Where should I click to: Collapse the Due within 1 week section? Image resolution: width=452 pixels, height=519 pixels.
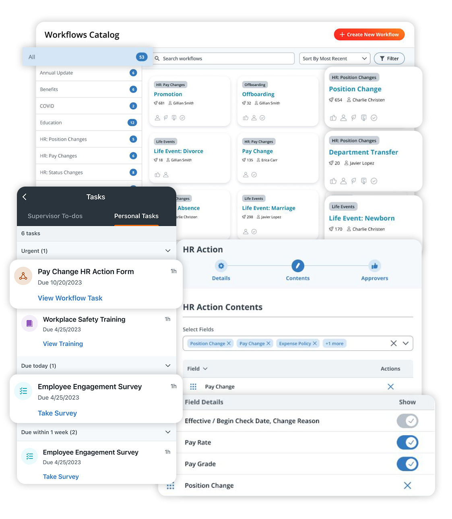pyautogui.click(x=168, y=432)
